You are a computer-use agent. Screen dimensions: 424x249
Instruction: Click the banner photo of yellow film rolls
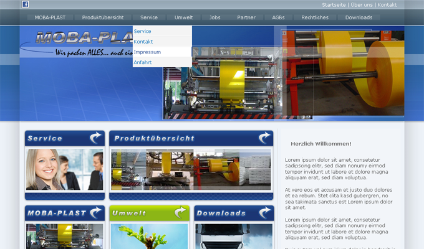point(343,73)
